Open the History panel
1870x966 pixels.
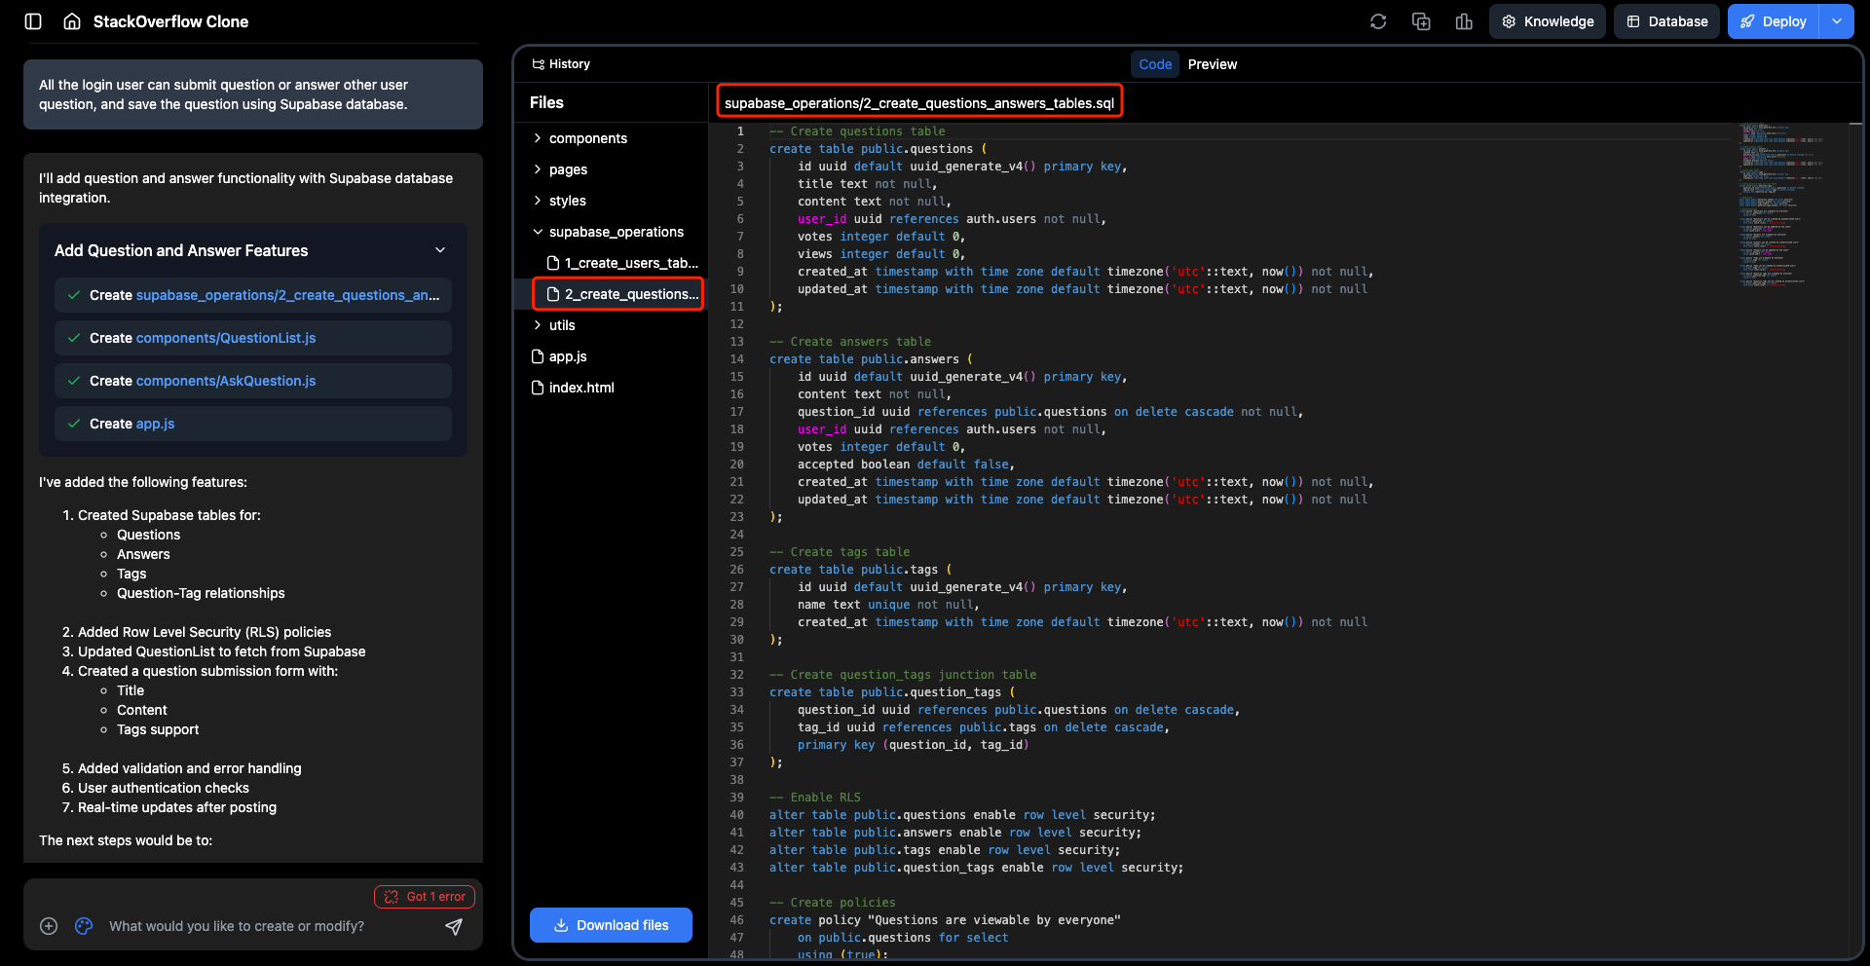(x=561, y=64)
